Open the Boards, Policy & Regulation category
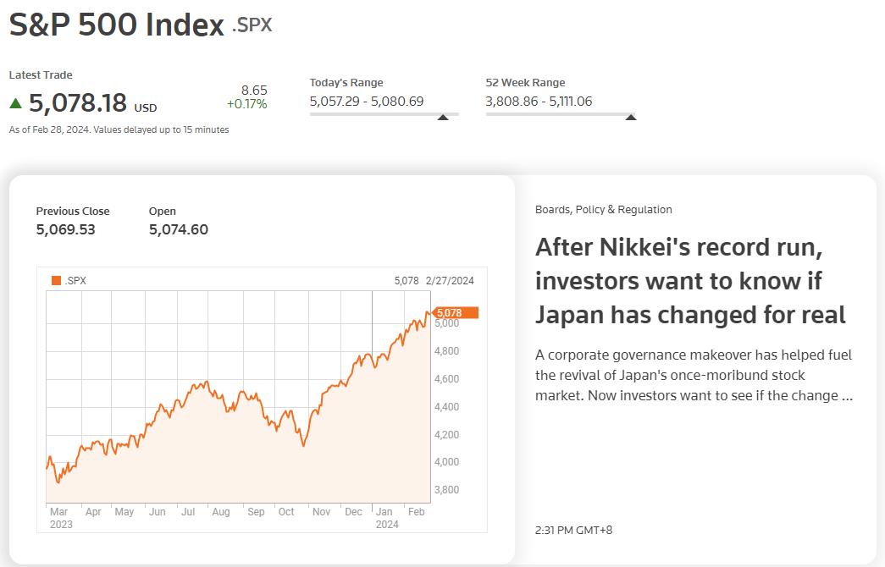885x567 pixels. tap(603, 209)
